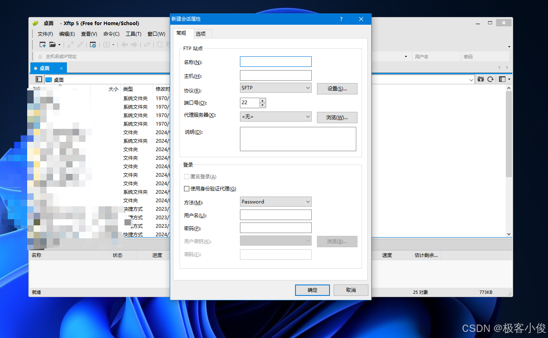Click the Back arrow toolbar icon
Viewport: 548px width, 338px height.
tap(124, 45)
